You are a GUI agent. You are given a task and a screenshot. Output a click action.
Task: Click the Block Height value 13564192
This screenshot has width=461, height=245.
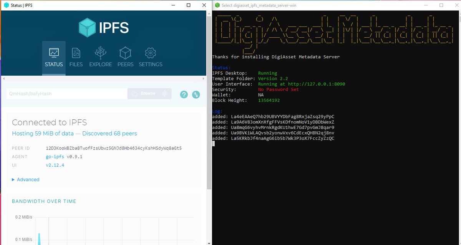tap(269, 100)
